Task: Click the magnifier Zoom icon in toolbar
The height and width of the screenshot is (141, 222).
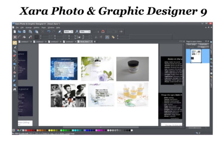Action: click(77, 31)
